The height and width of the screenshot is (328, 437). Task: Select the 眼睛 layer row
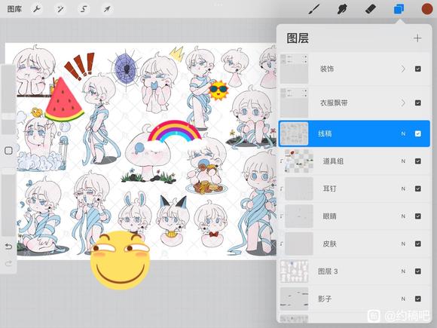(354, 216)
